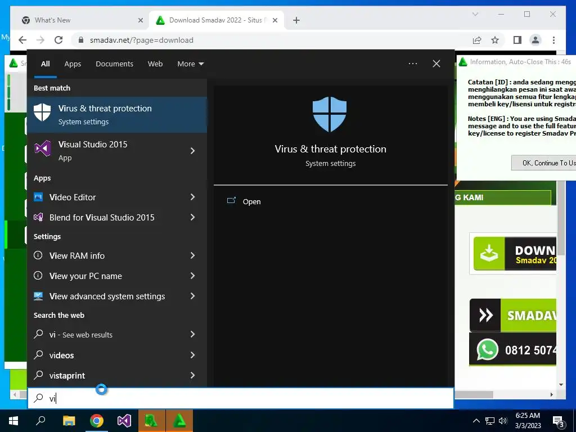This screenshot has height=432, width=576.
Task: Open Virus & threat protection best match result
Action: 117,115
